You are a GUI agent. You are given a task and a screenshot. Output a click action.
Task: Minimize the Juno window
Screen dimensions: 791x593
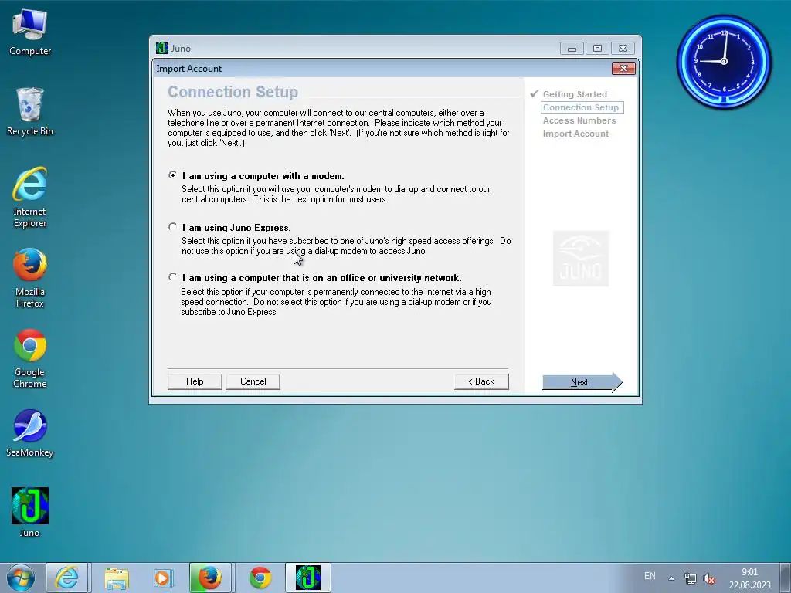pyautogui.click(x=572, y=49)
